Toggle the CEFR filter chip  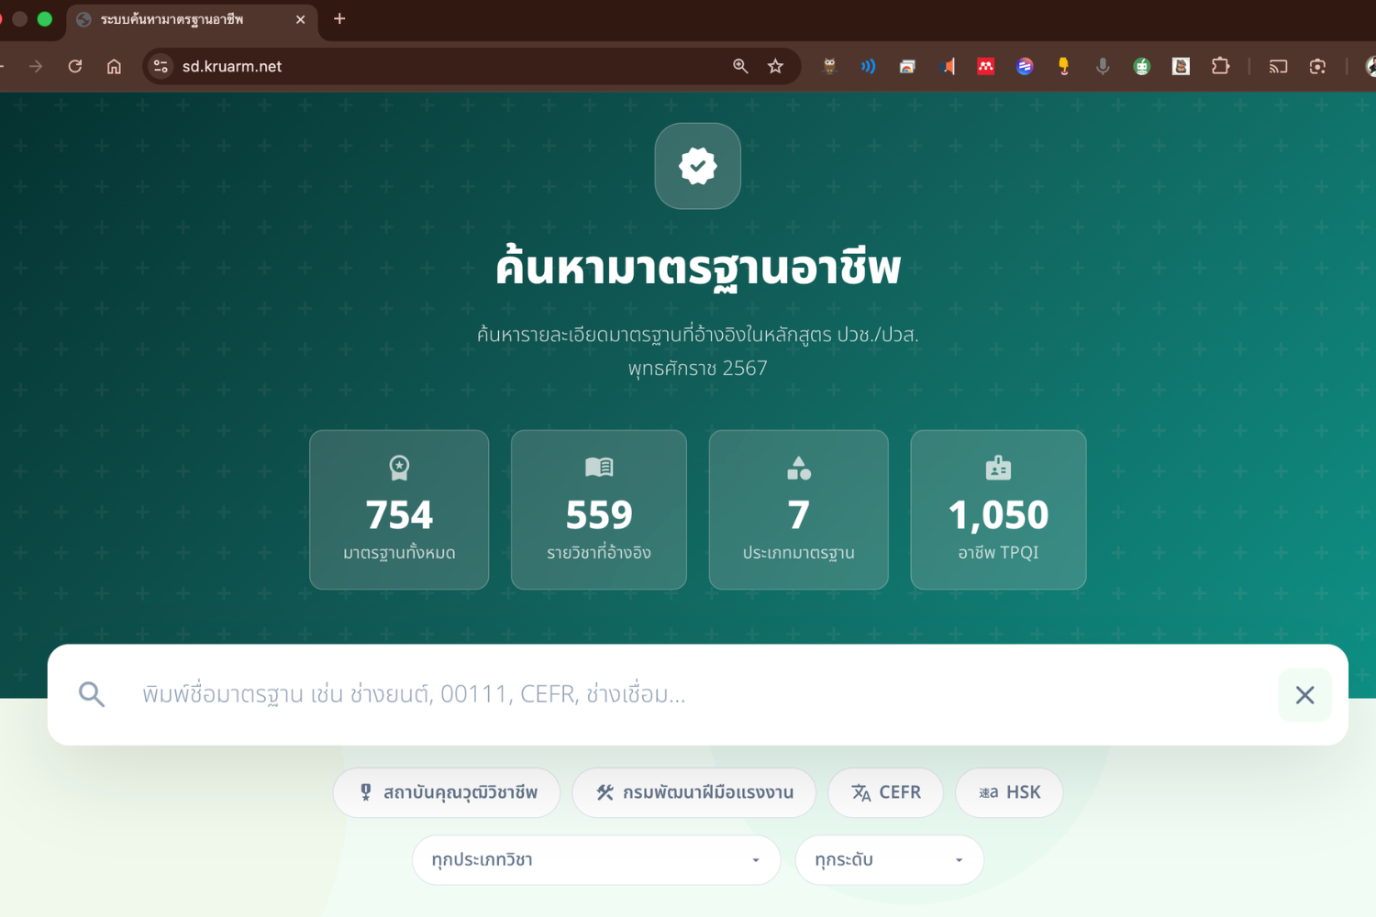[885, 792]
